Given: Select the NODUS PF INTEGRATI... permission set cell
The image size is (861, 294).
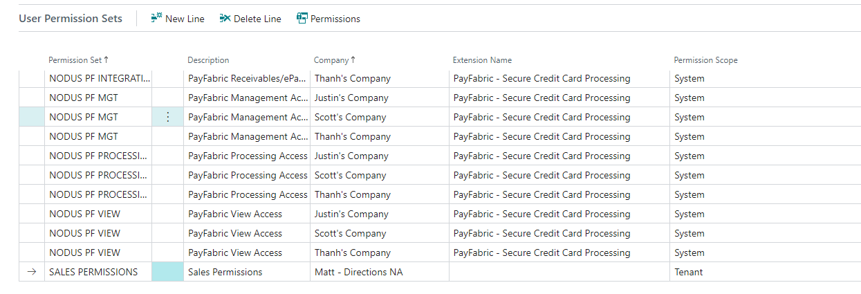Looking at the screenshot, I should pyautogui.click(x=100, y=79).
